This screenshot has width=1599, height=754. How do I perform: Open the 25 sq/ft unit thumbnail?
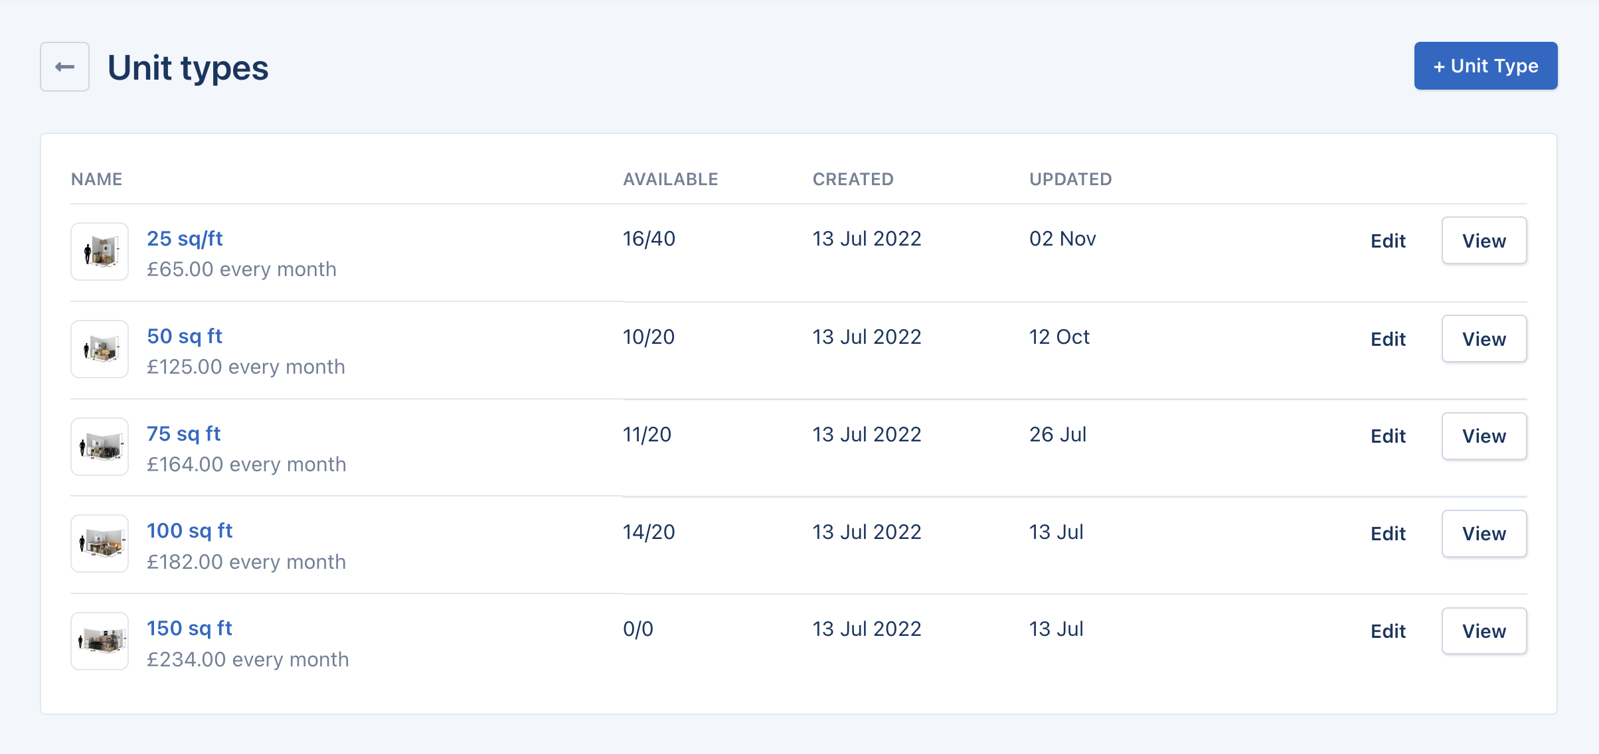pos(100,252)
